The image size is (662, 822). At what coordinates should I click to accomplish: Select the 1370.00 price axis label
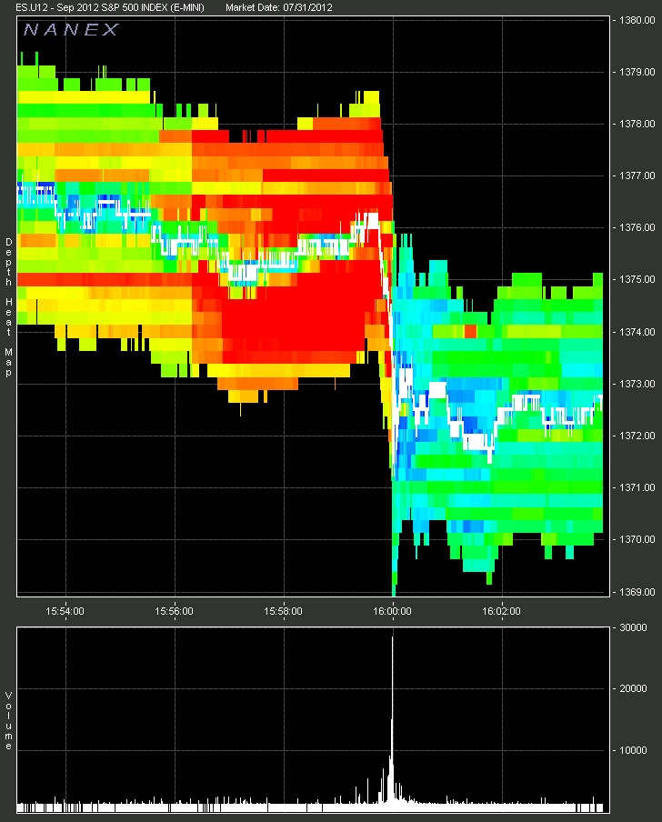637,540
